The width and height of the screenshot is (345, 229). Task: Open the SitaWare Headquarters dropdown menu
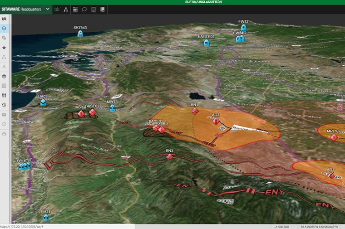pos(48,9)
